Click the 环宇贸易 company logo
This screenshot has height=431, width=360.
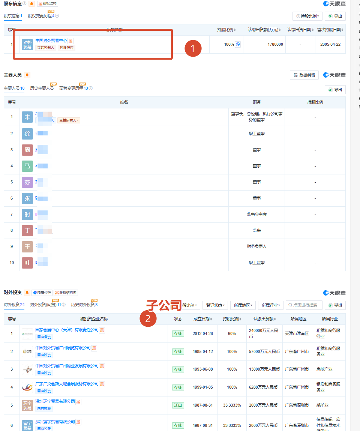pyautogui.click(x=27, y=405)
